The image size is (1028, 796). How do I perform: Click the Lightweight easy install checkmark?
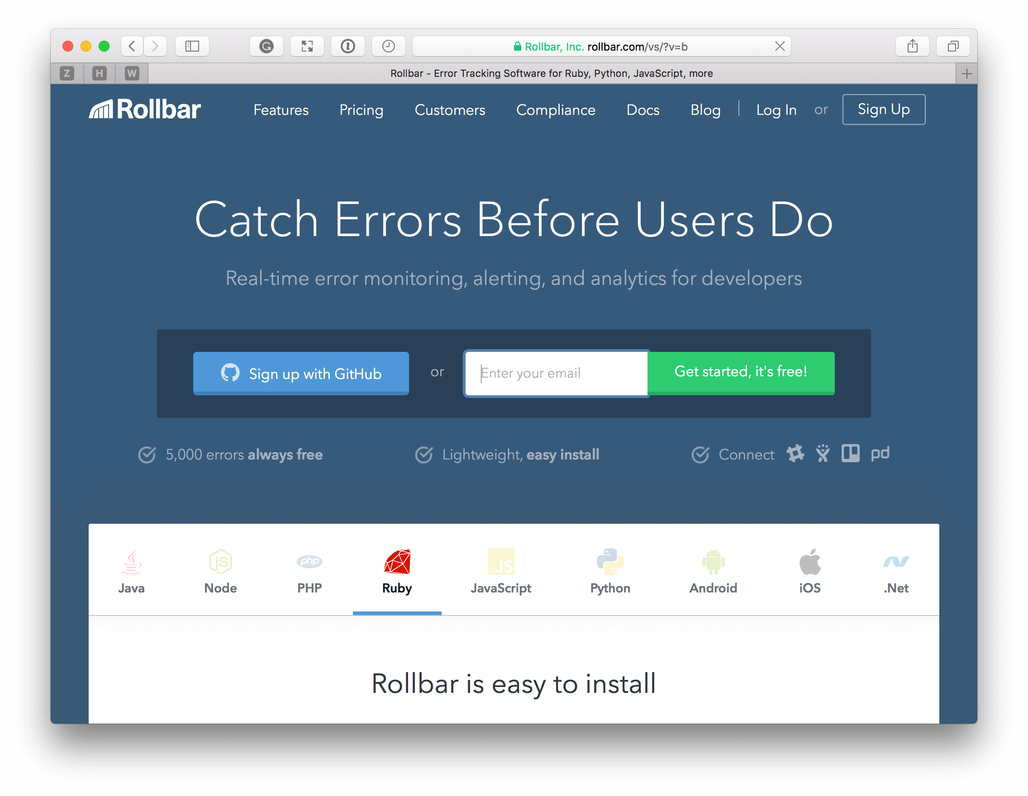point(424,455)
